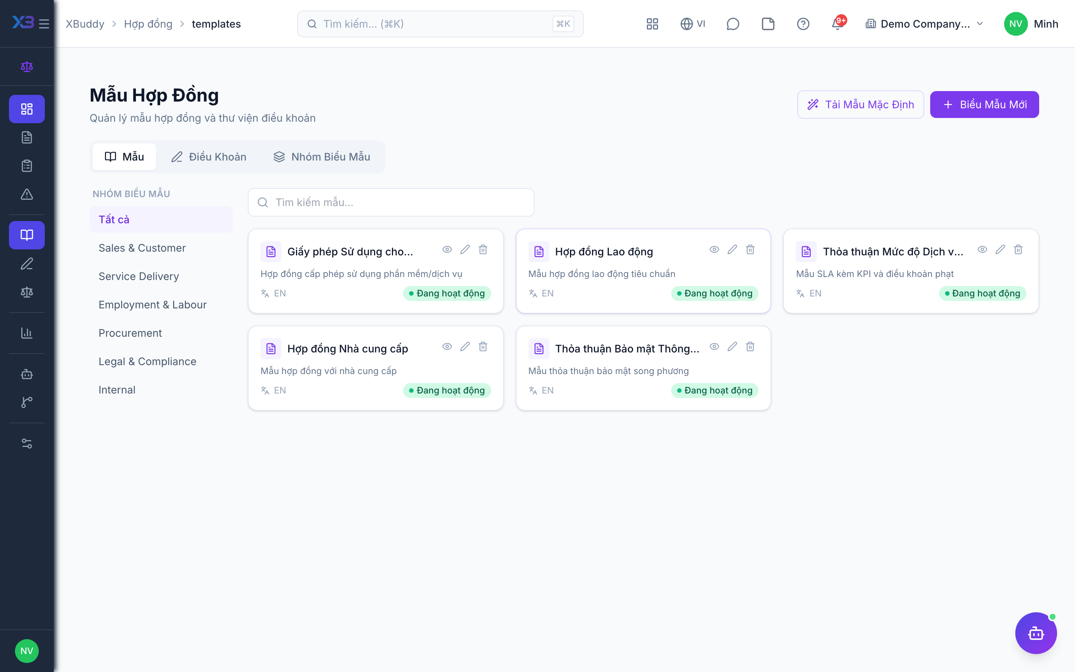
Task: Open the bar chart reports icon in sidebar
Action: click(x=27, y=333)
